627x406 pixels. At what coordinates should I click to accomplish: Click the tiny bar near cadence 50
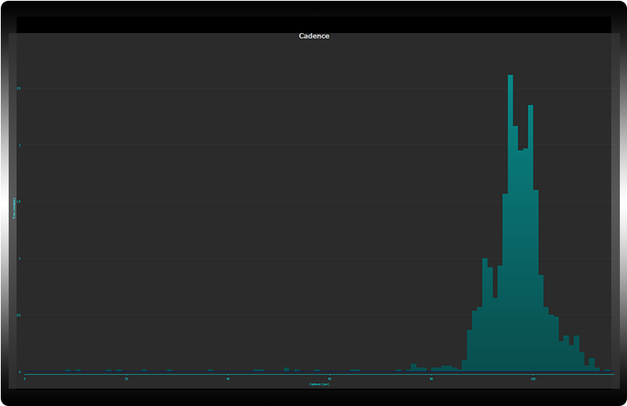tap(287, 369)
